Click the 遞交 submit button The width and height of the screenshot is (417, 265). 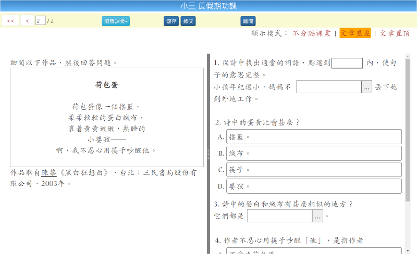click(188, 21)
